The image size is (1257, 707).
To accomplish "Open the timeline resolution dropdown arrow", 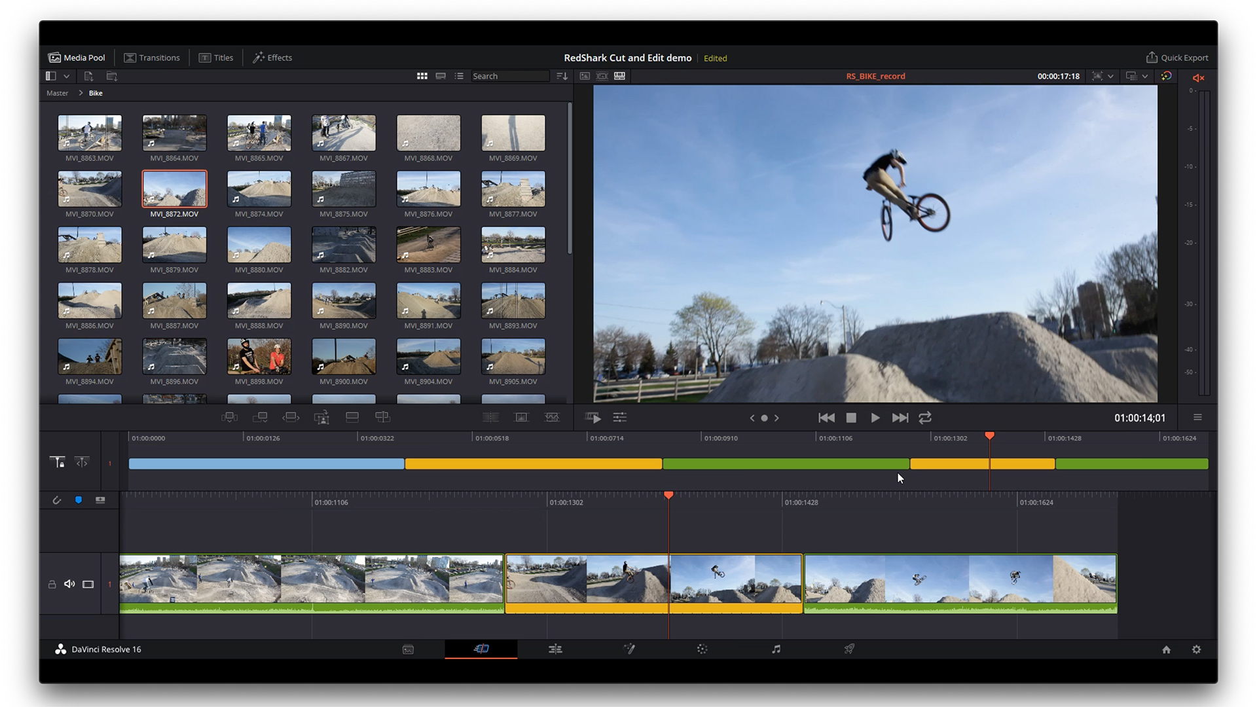I will pos(1145,77).
